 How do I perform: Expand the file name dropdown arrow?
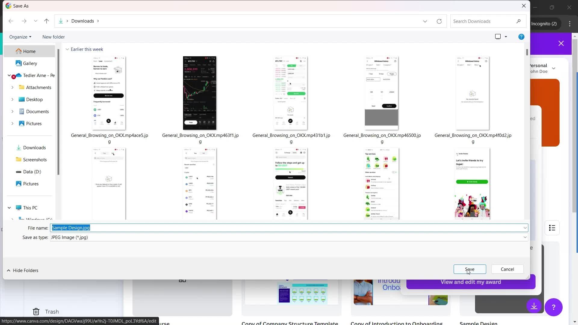click(x=525, y=227)
